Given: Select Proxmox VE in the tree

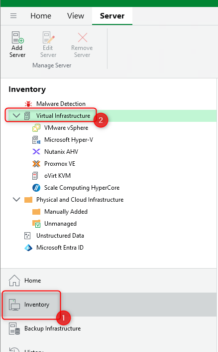Looking at the screenshot, I should (60, 164).
